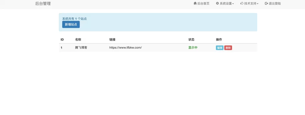
Task: Click the 显示中 status text
Action: (193, 48)
